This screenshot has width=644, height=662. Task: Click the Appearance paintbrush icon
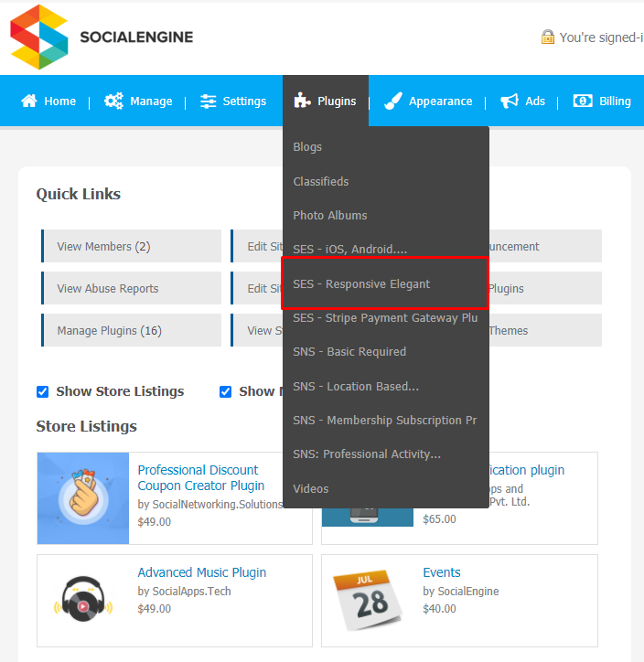pos(393,101)
